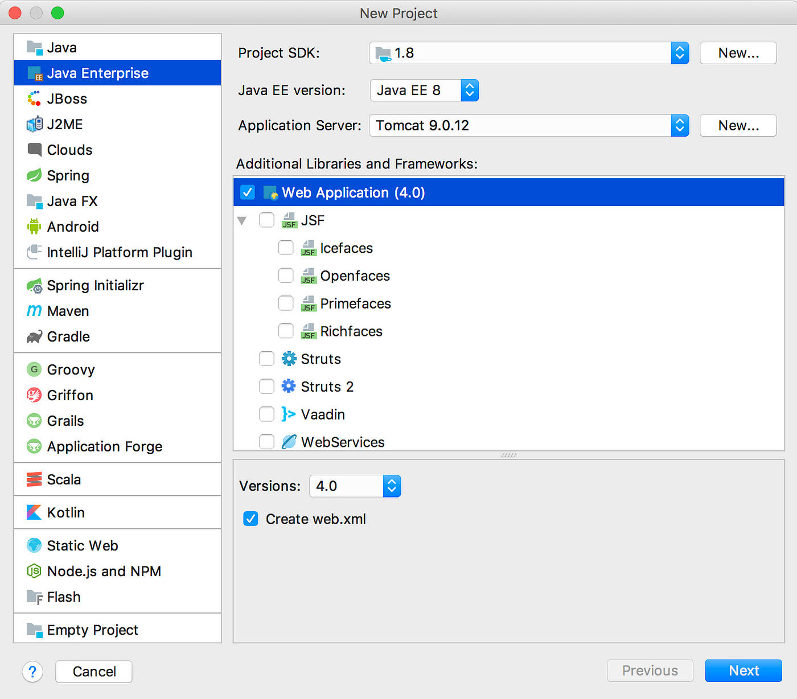Choose Gradle in the project list
The image size is (797, 699).
[117, 336]
